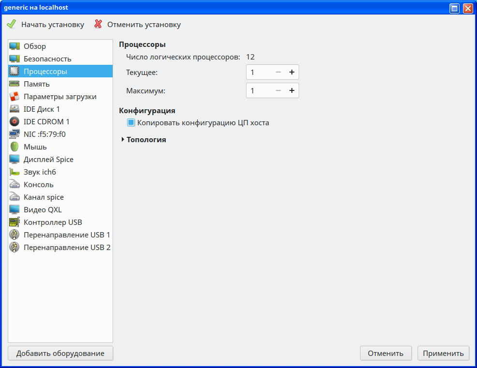This screenshot has width=477, height=368.
Task: Click the Мышь mouse icon
Action: coord(14,147)
